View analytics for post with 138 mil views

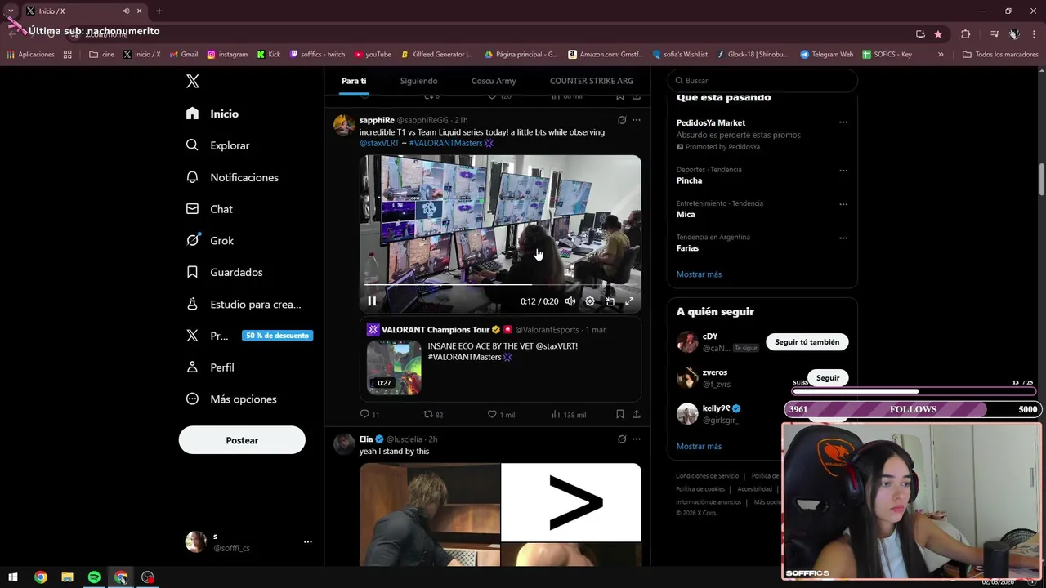pyautogui.click(x=568, y=415)
